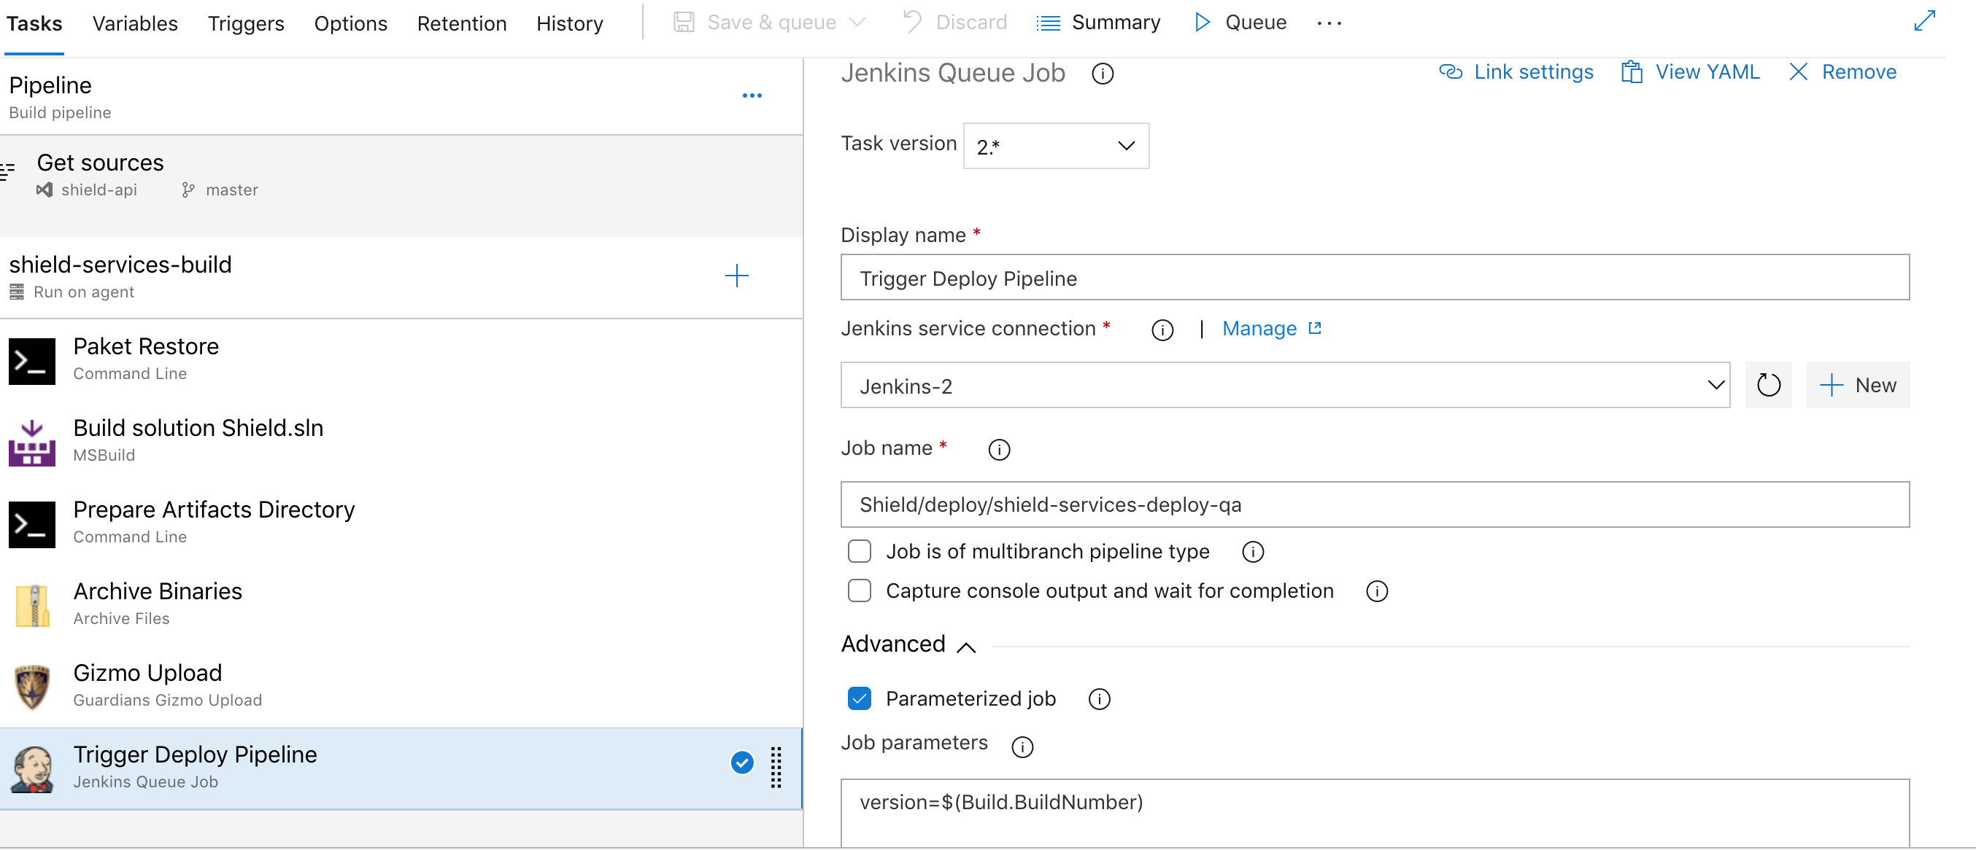The image size is (1976, 850).
Task: Open the Jenkins-2 service connection dropdown
Action: [x=1713, y=386]
